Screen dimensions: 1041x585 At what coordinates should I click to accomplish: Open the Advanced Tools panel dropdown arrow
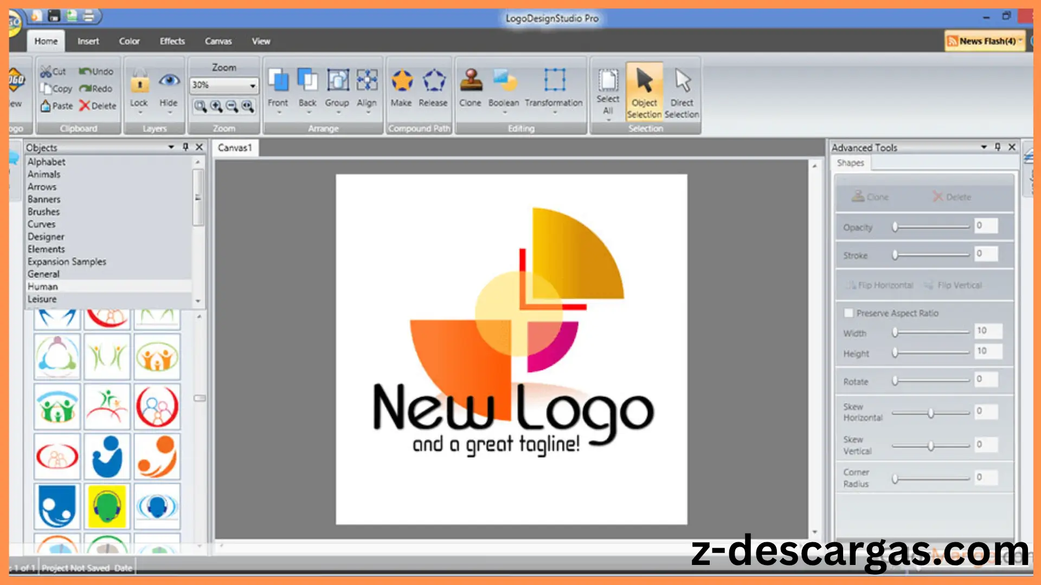984,147
